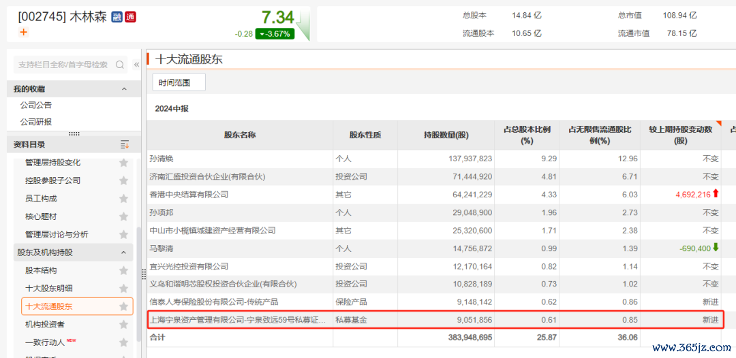
Task: Star the 员工构成 item
Action: pyautogui.click(x=123, y=199)
